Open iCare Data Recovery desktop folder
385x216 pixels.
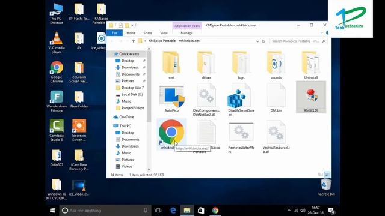(x=79, y=160)
